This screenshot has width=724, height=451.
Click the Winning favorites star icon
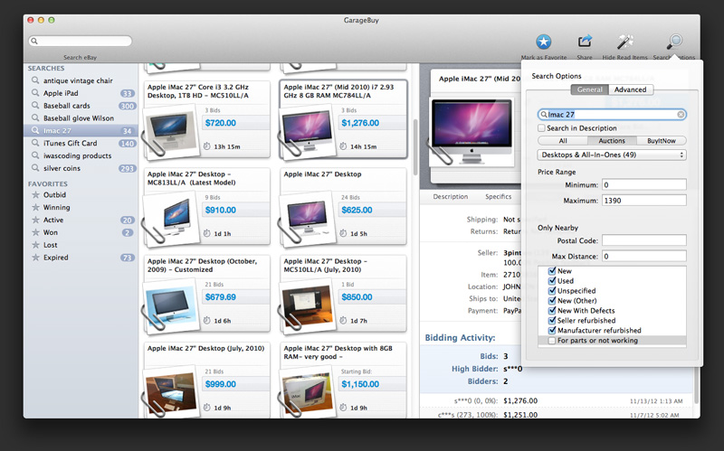point(35,207)
